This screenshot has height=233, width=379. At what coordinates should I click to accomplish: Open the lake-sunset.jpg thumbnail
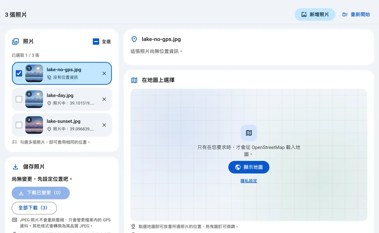(34, 125)
